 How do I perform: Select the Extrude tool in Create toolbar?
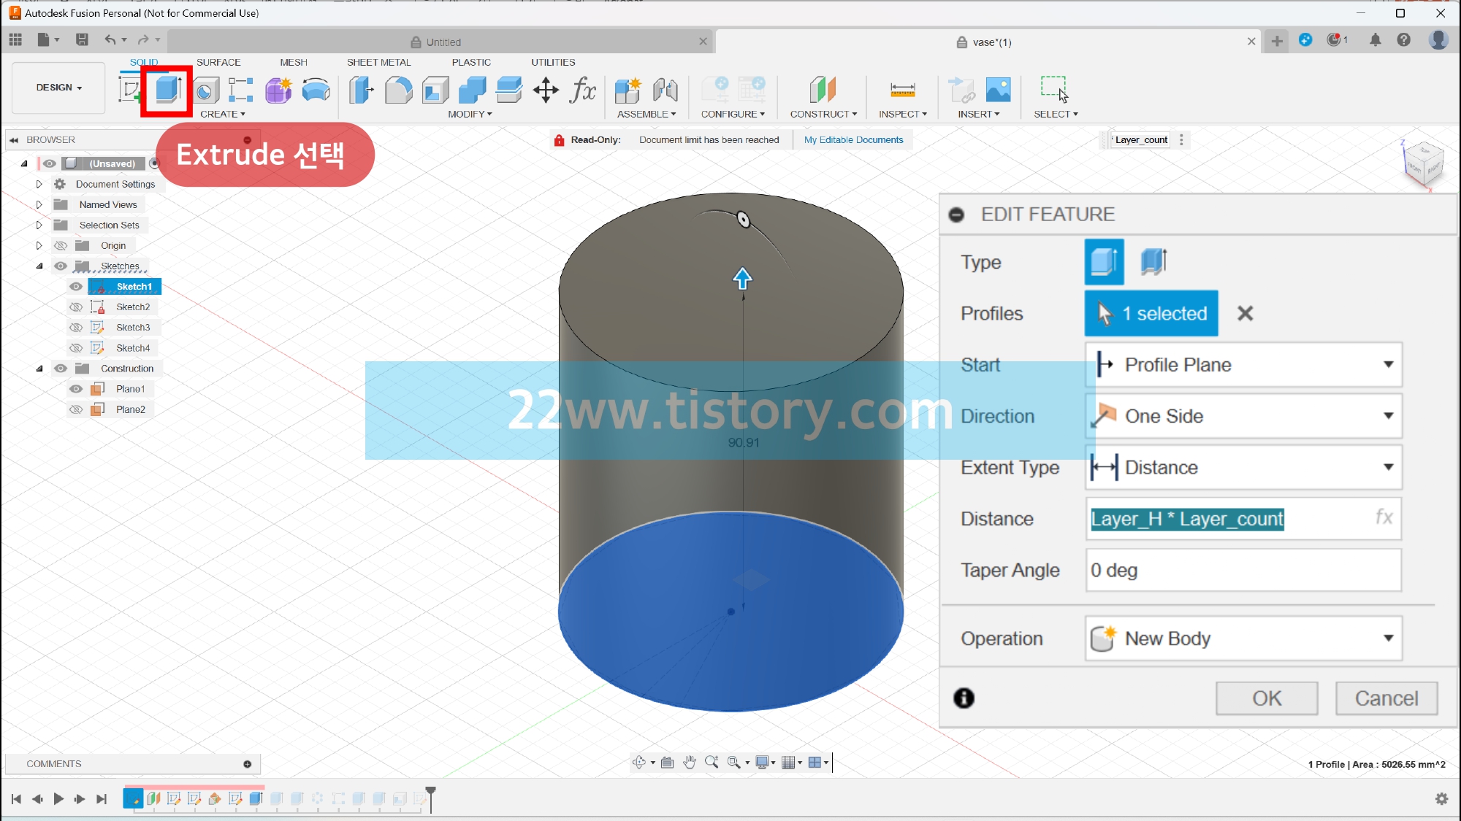(168, 90)
